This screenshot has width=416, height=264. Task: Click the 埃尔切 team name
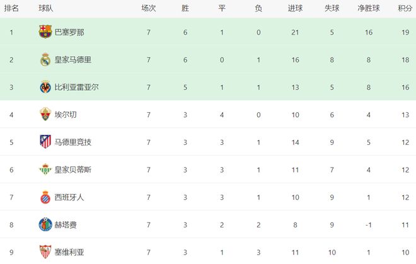tap(66, 115)
